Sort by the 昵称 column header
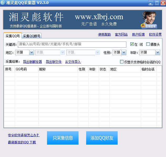 [x=58, y=69]
